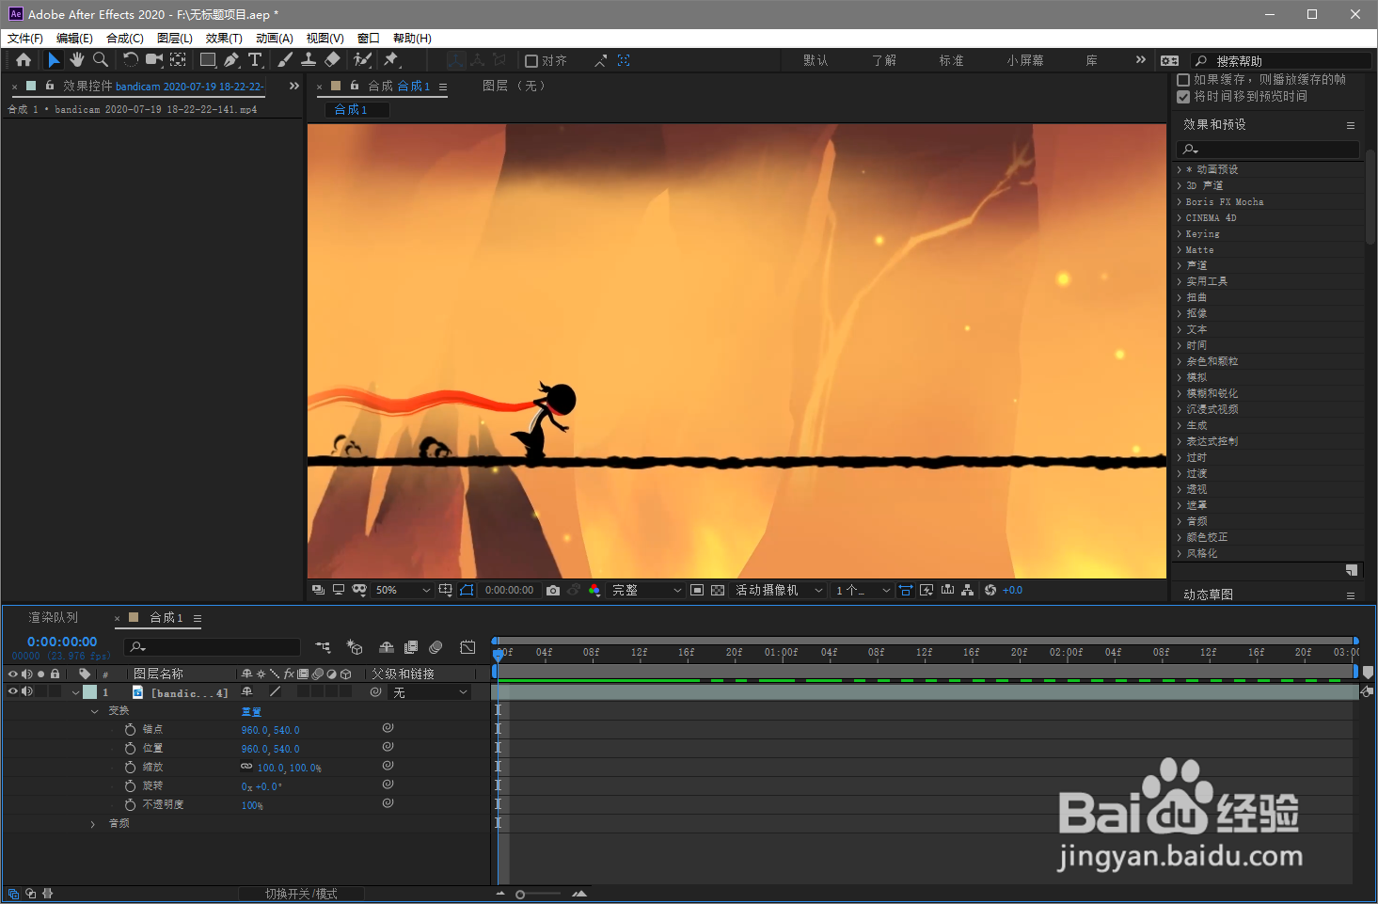Toggle stopwatch for 位置 property

(x=130, y=748)
